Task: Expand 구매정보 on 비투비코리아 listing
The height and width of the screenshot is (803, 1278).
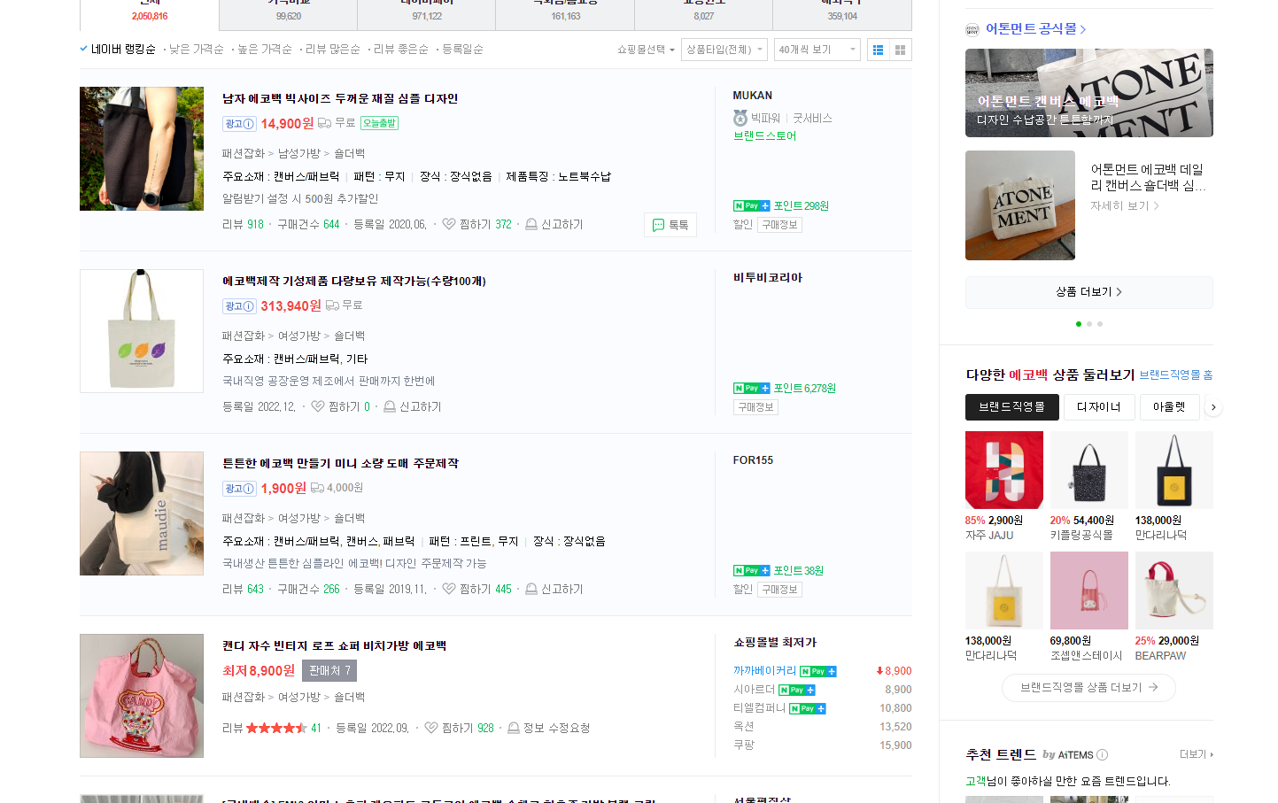Action: pos(755,407)
